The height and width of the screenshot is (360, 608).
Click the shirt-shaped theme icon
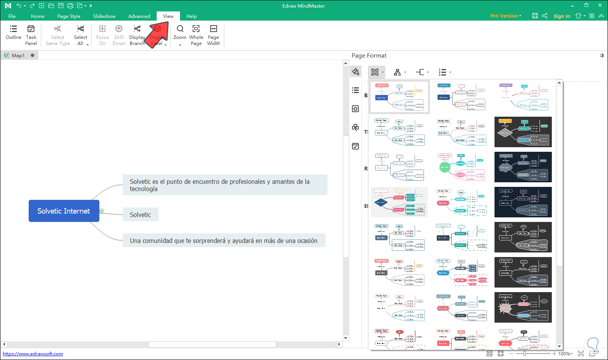click(x=578, y=16)
